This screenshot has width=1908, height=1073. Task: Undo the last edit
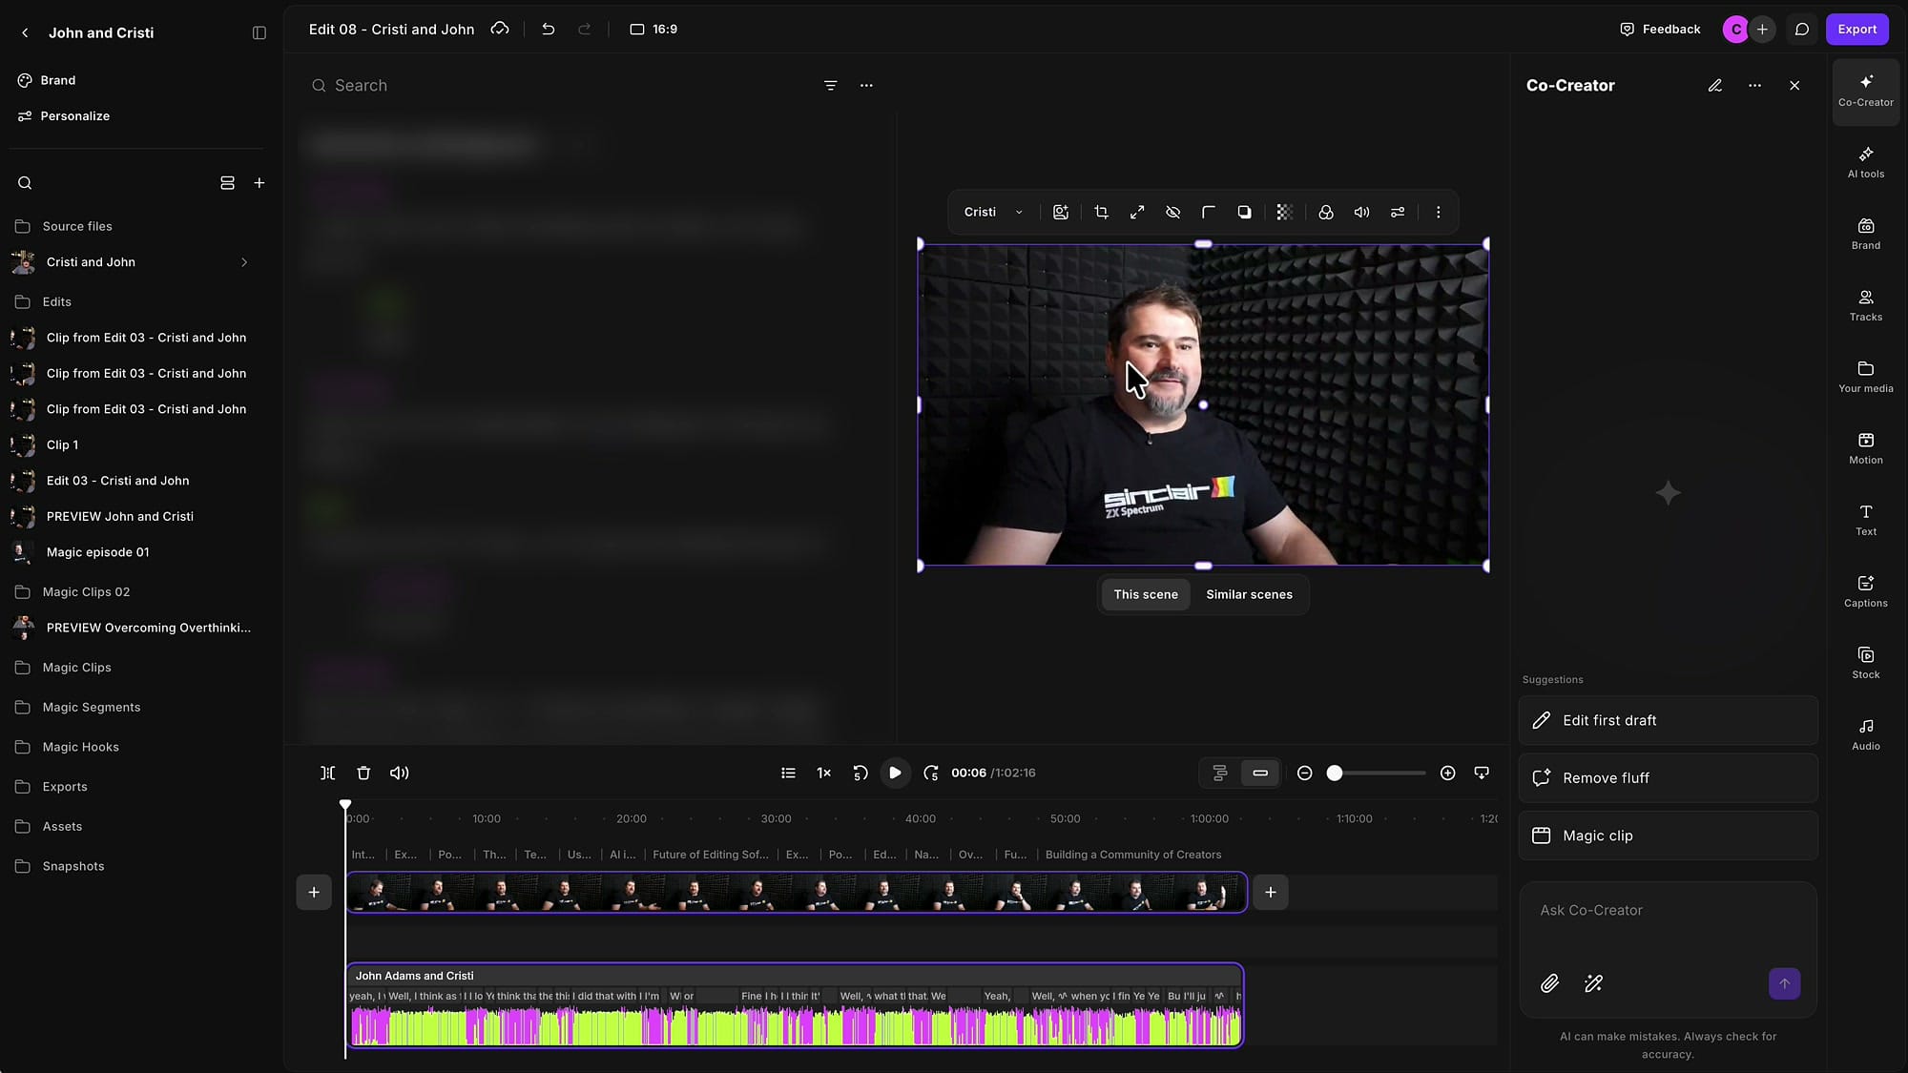coord(548,30)
